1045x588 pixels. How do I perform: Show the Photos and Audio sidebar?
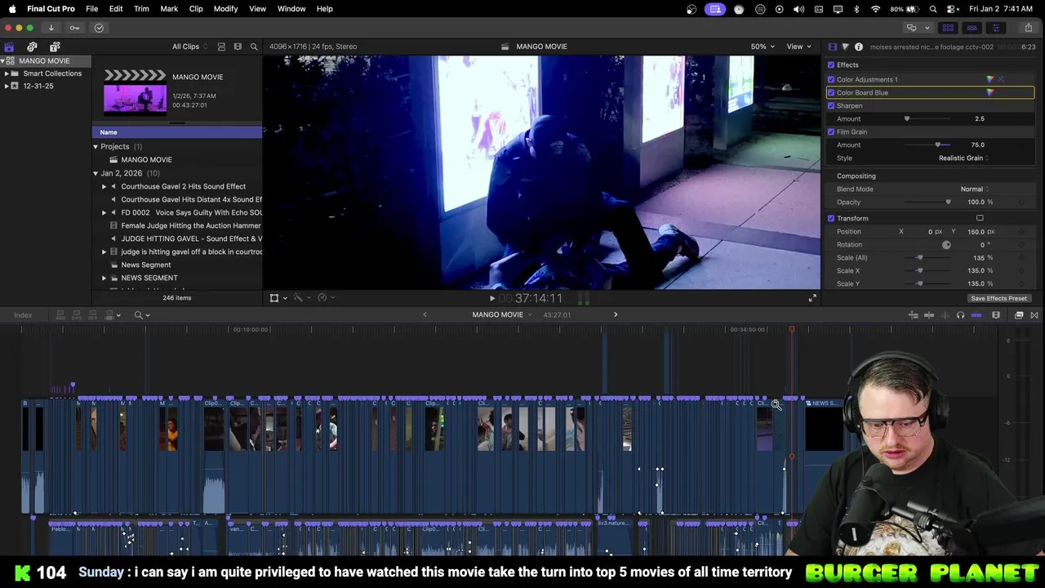click(32, 47)
